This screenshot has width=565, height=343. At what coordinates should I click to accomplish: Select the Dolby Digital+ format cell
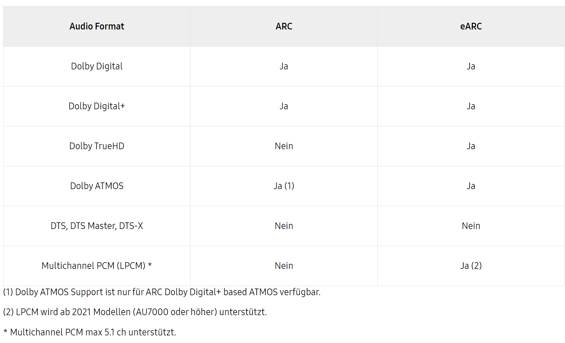click(x=97, y=106)
